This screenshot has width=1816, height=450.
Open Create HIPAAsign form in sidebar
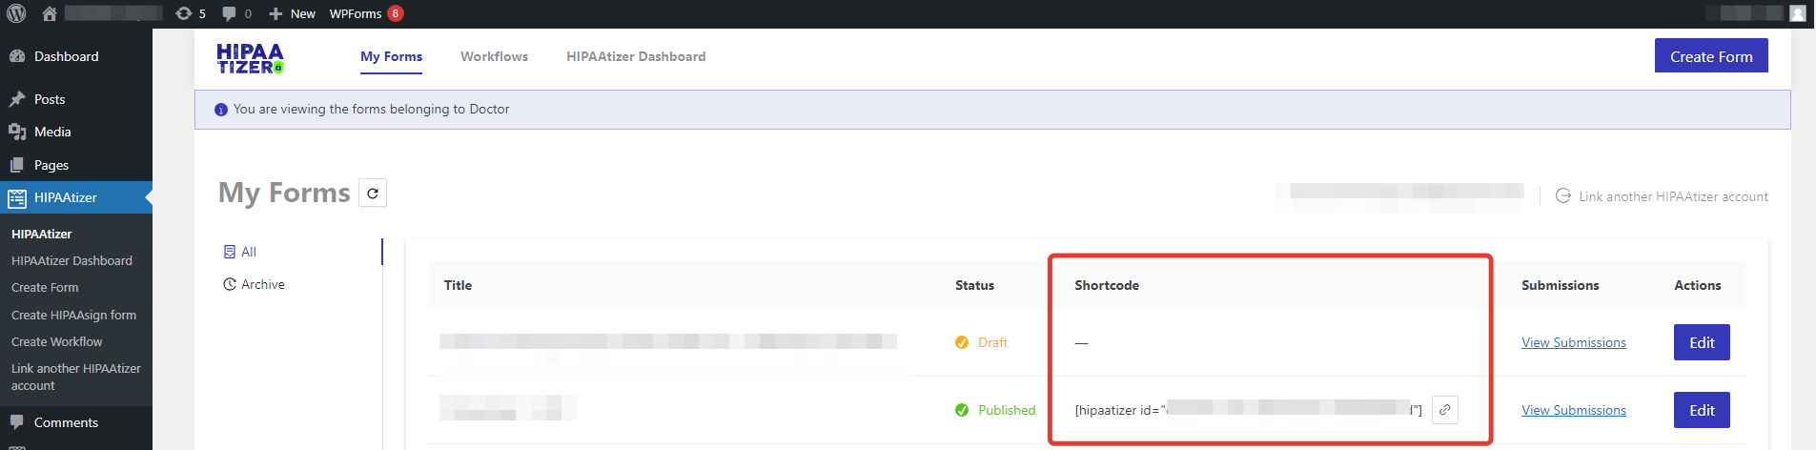(x=73, y=315)
